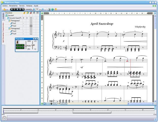Toggle the loop playback button
This screenshot has width=158, height=122.
23,9
